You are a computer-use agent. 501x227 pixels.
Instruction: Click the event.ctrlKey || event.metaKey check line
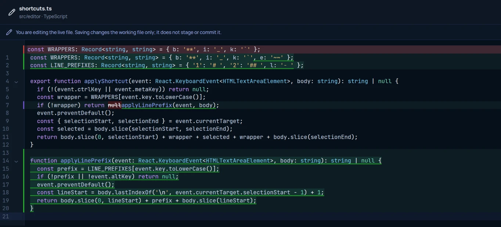pyautogui.click(x=123, y=89)
